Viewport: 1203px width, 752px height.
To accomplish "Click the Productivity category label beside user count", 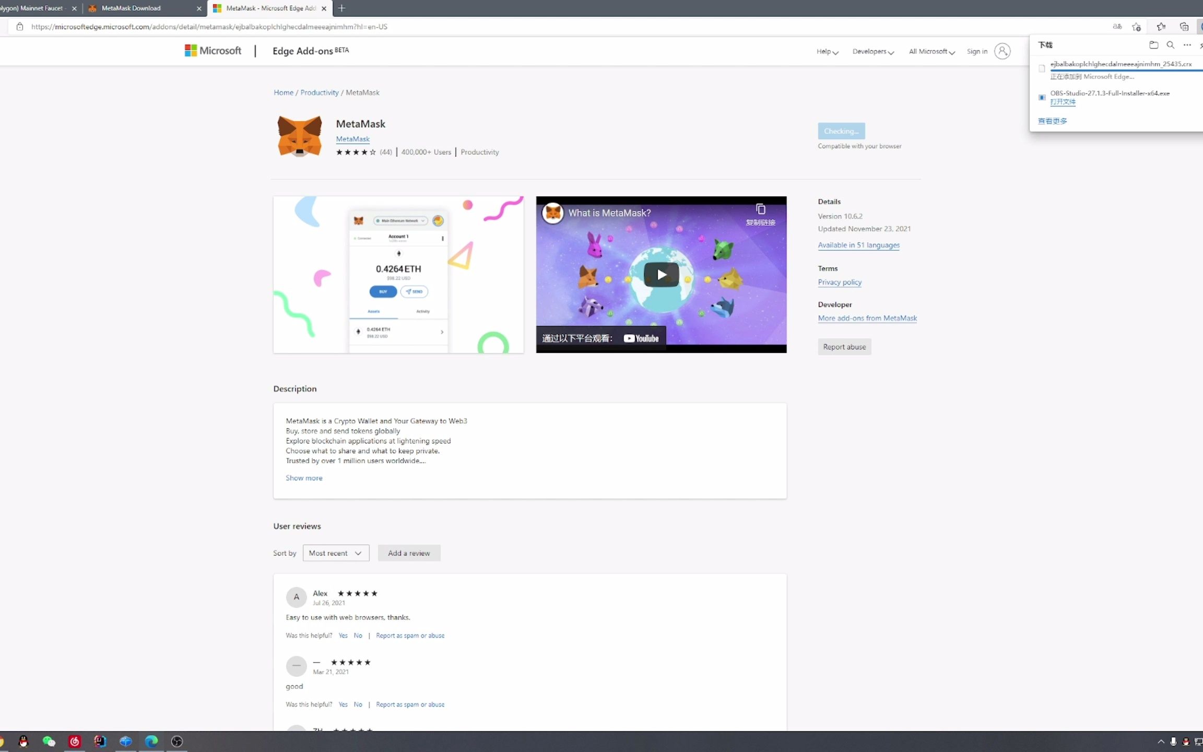I will [x=480, y=152].
